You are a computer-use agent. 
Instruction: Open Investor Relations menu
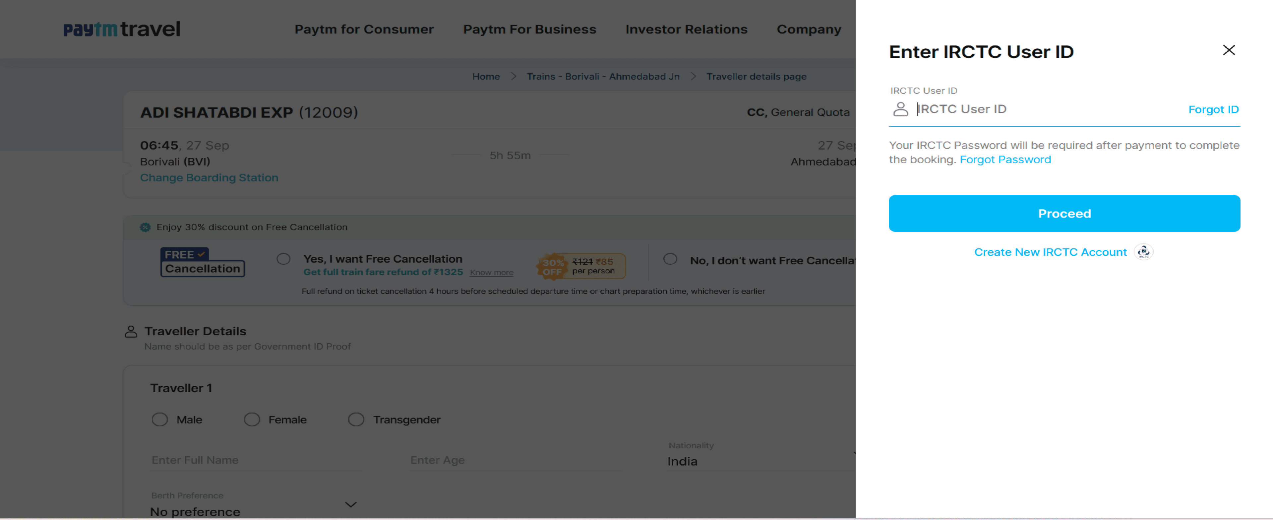click(x=686, y=30)
